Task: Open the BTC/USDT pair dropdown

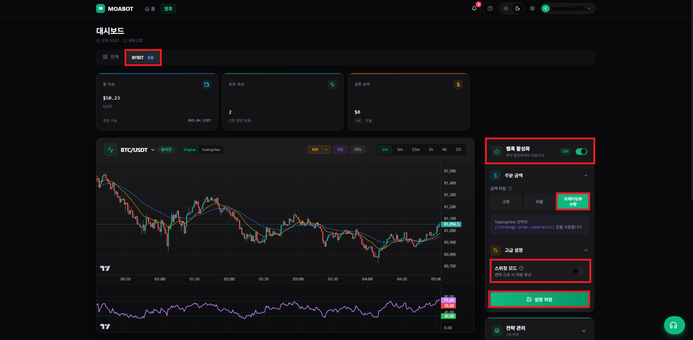Action: tap(137, 150)
